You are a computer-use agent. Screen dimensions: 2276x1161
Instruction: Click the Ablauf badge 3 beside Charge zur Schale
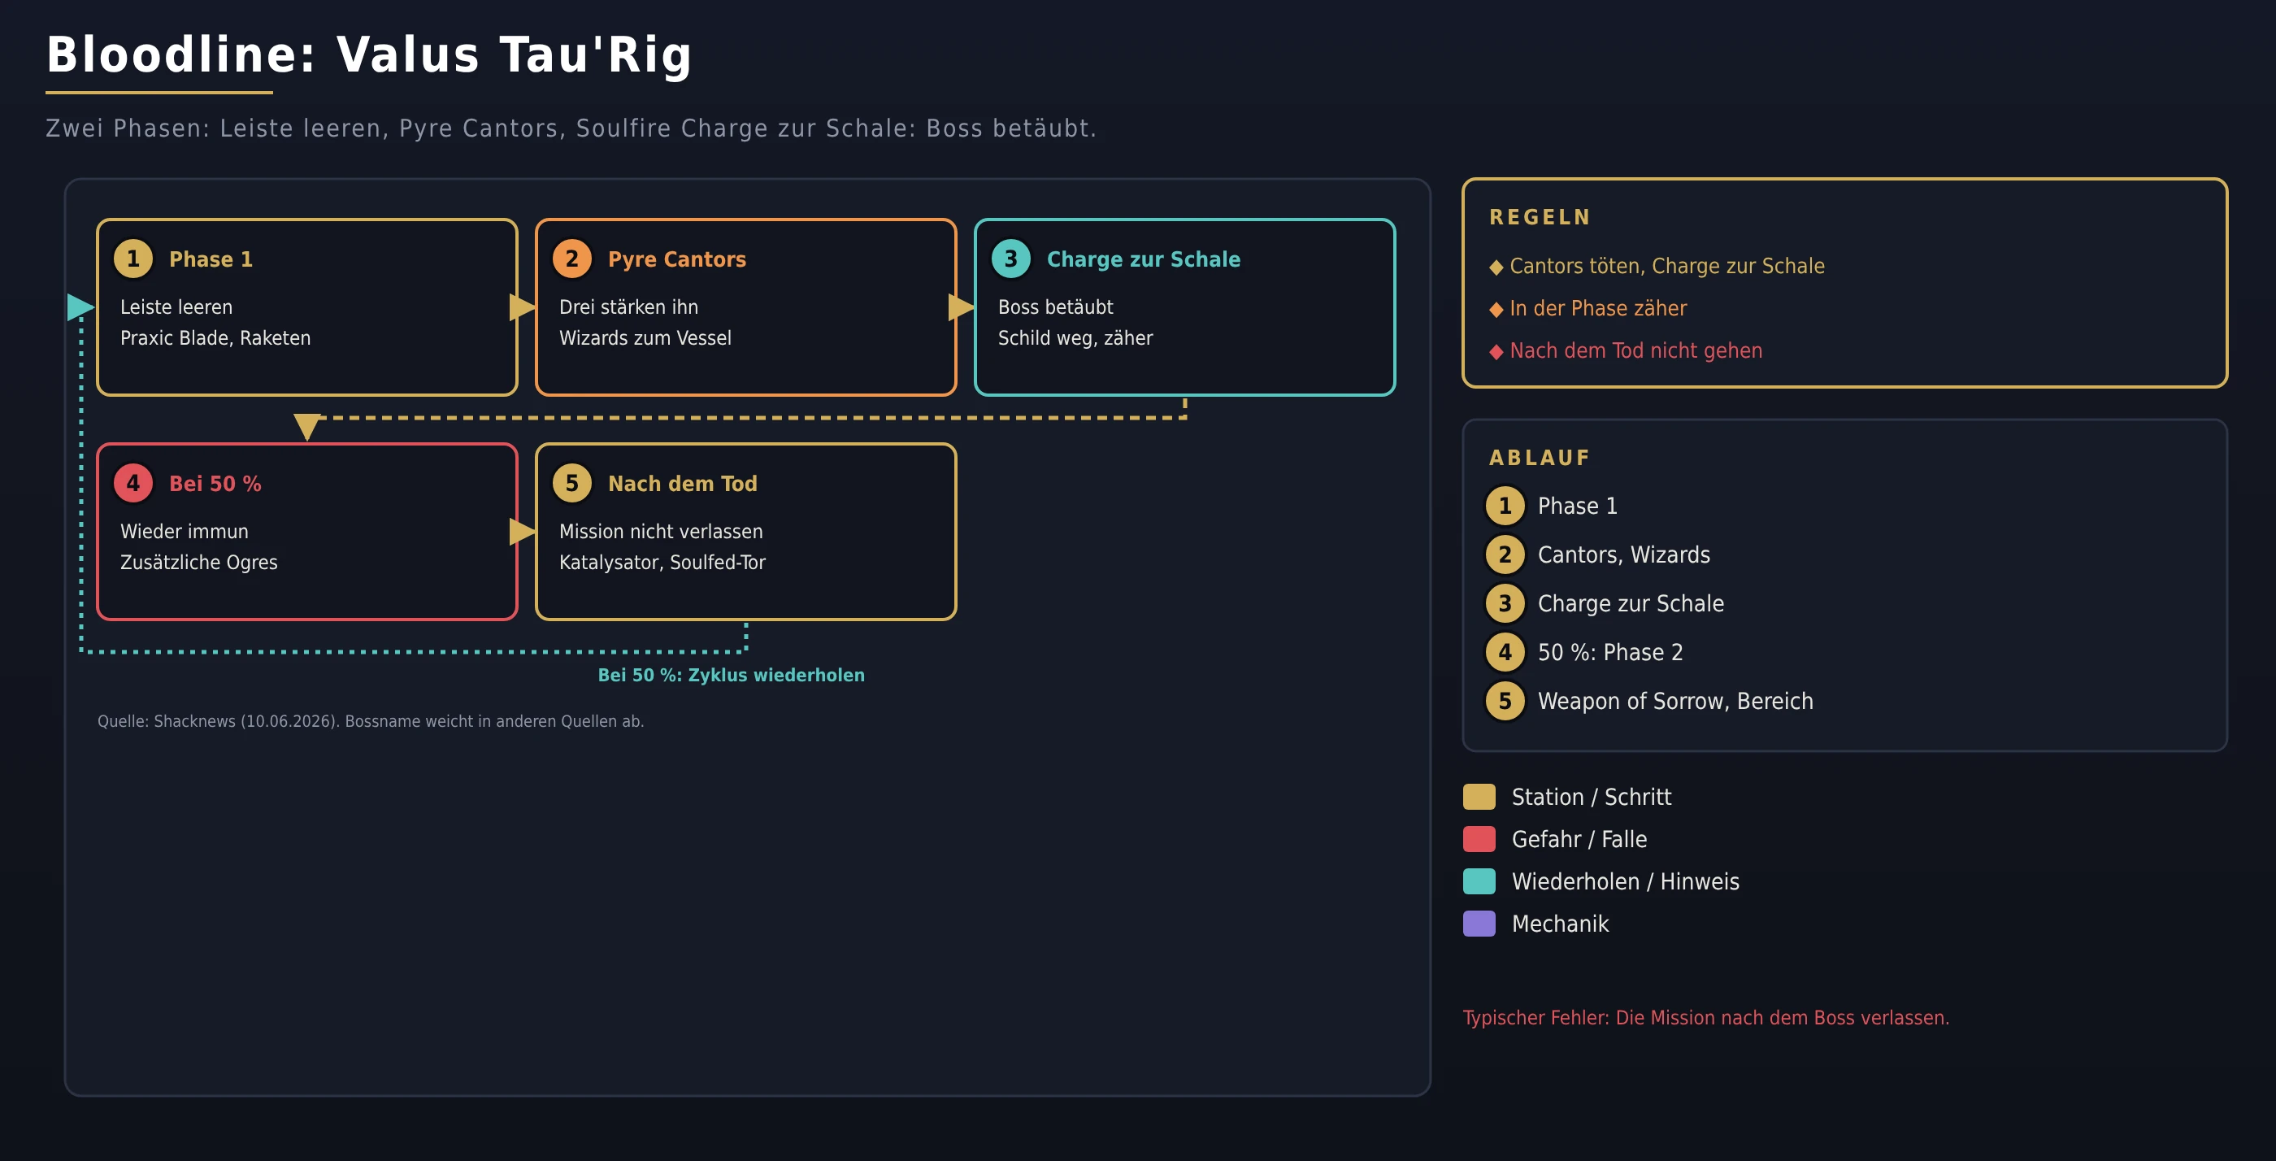tap(1505, 603)
